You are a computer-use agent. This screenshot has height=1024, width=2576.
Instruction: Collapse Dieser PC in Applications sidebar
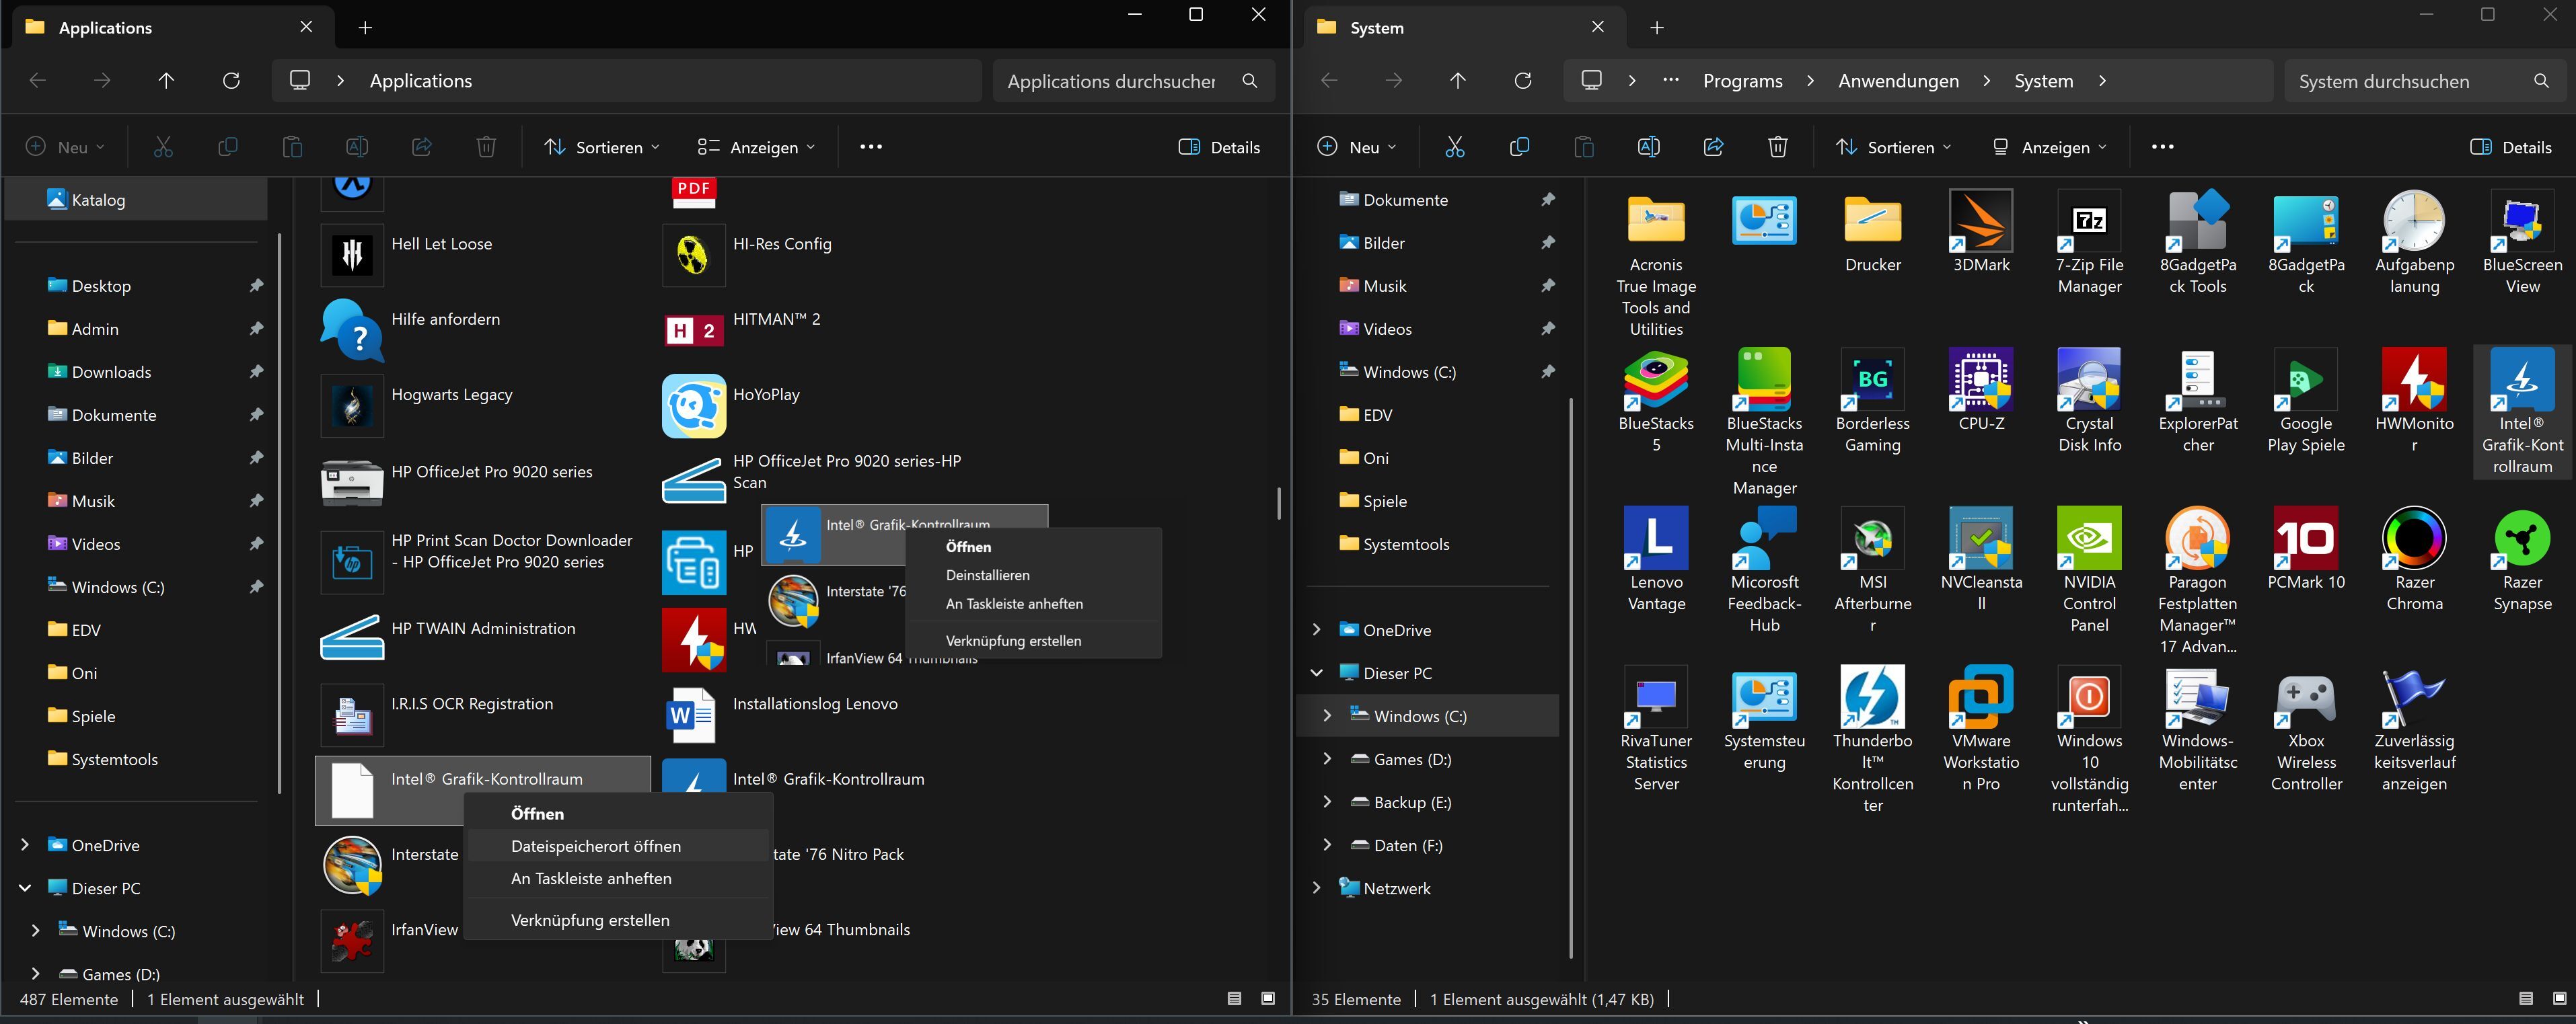25,888
